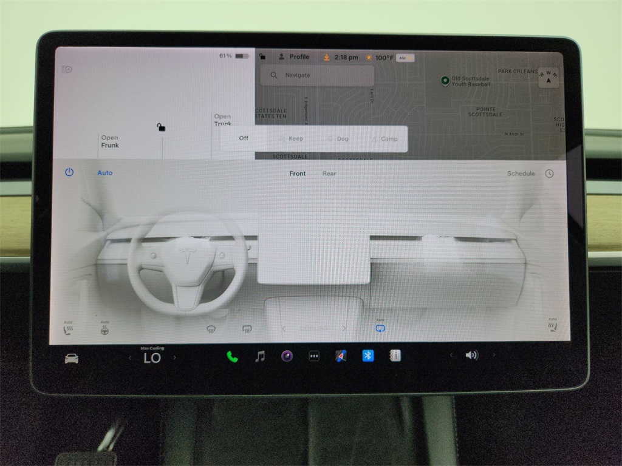Screen dimensions: 622x466
Task: Tap the AQI air quality badge
Action: click(x=405, y=58)
